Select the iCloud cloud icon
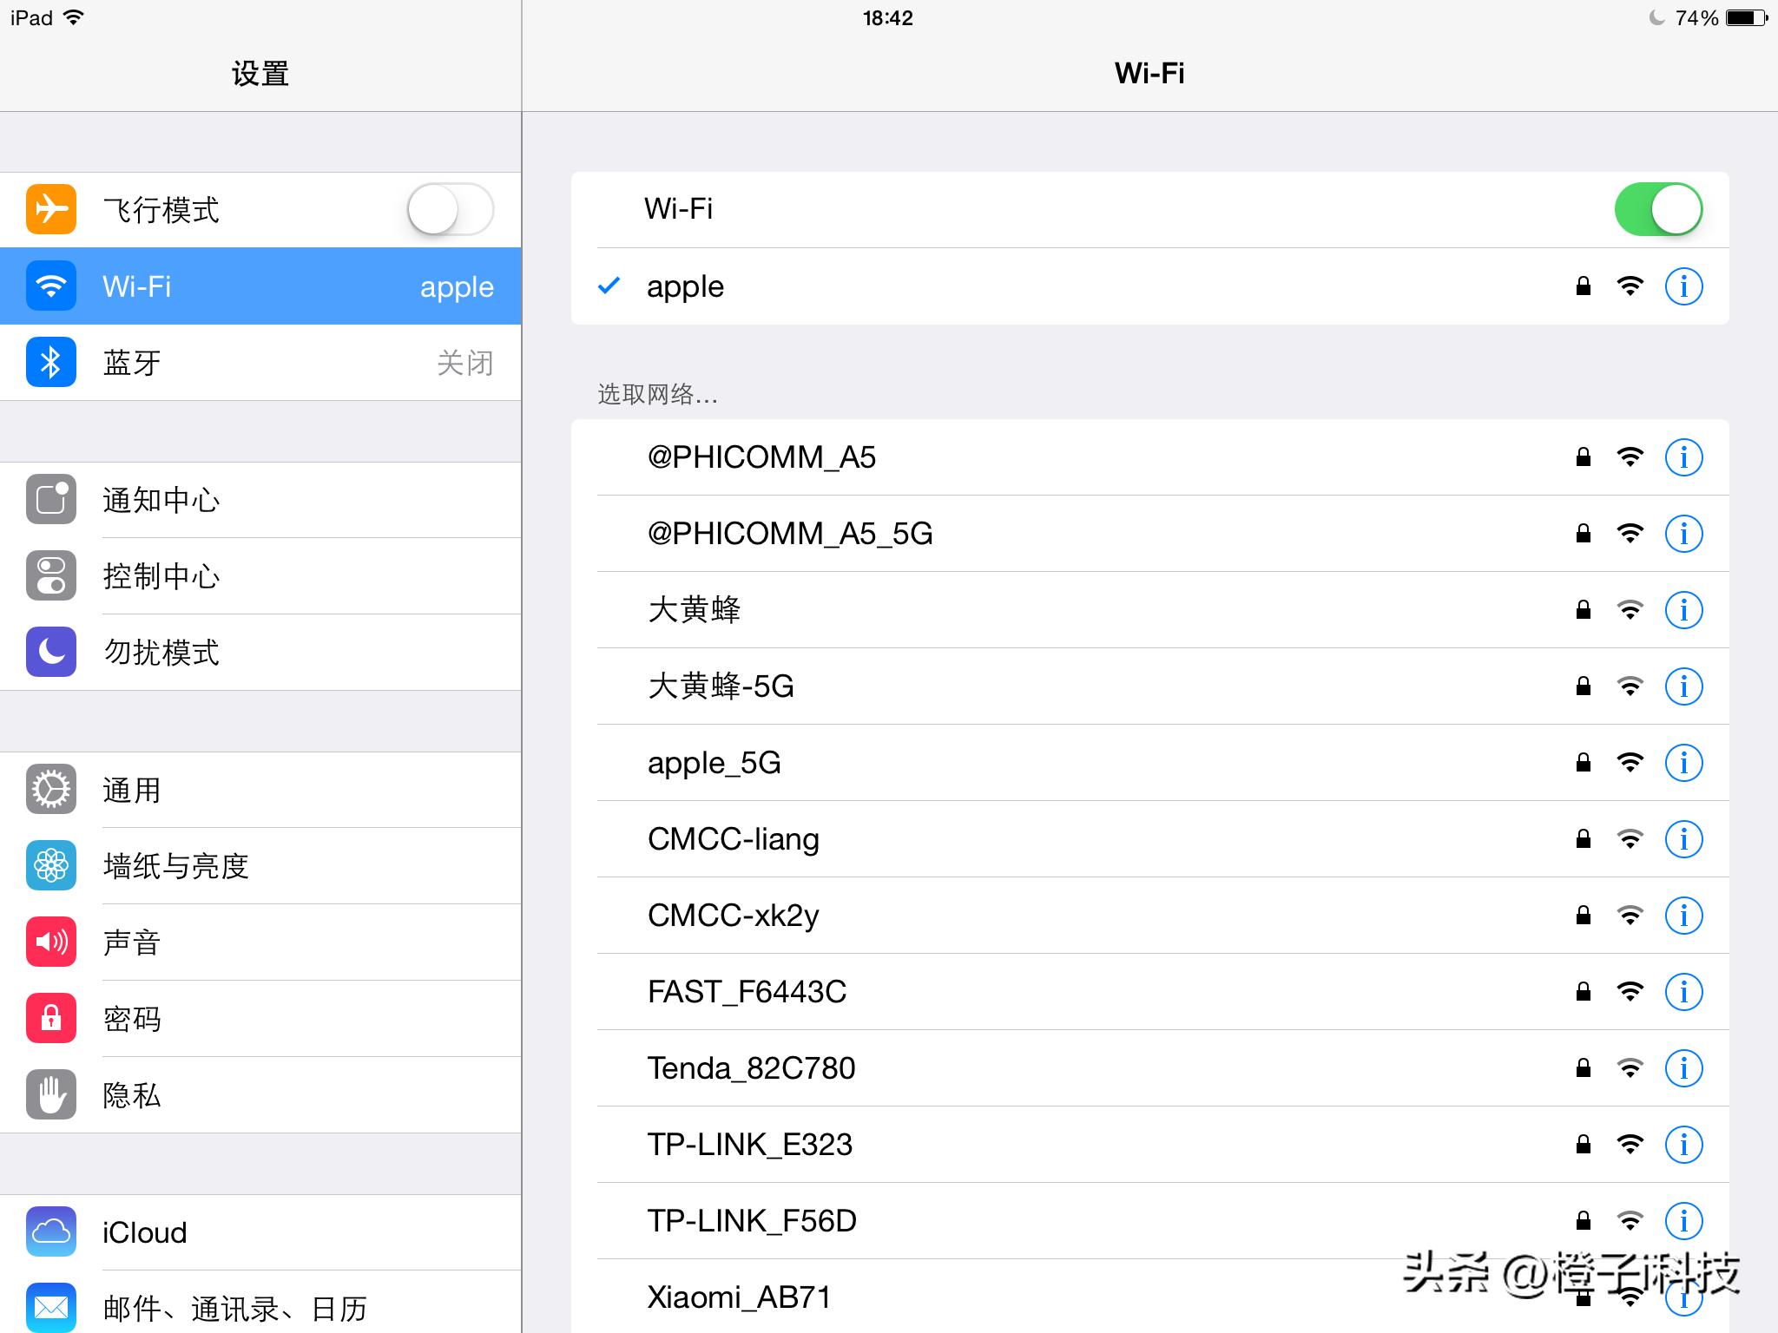 [49, 1232]
